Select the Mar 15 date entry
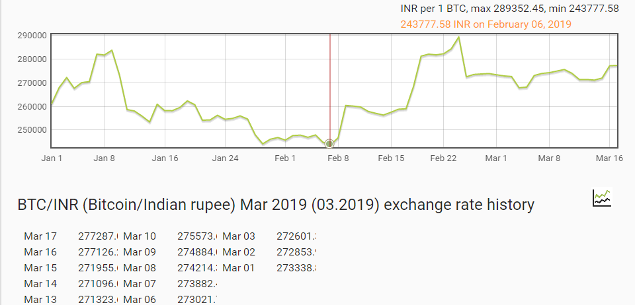Viewport: 635px width, 305px height. (40, 268)
